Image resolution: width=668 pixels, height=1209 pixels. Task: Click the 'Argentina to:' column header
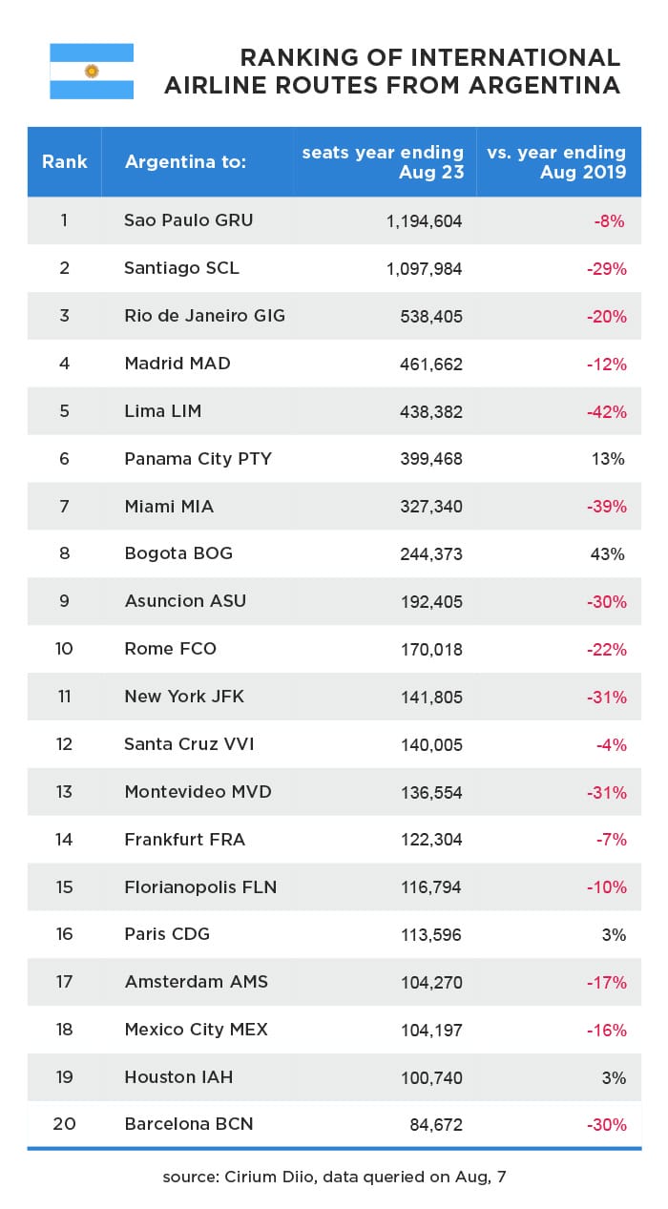tap(186, 161)
